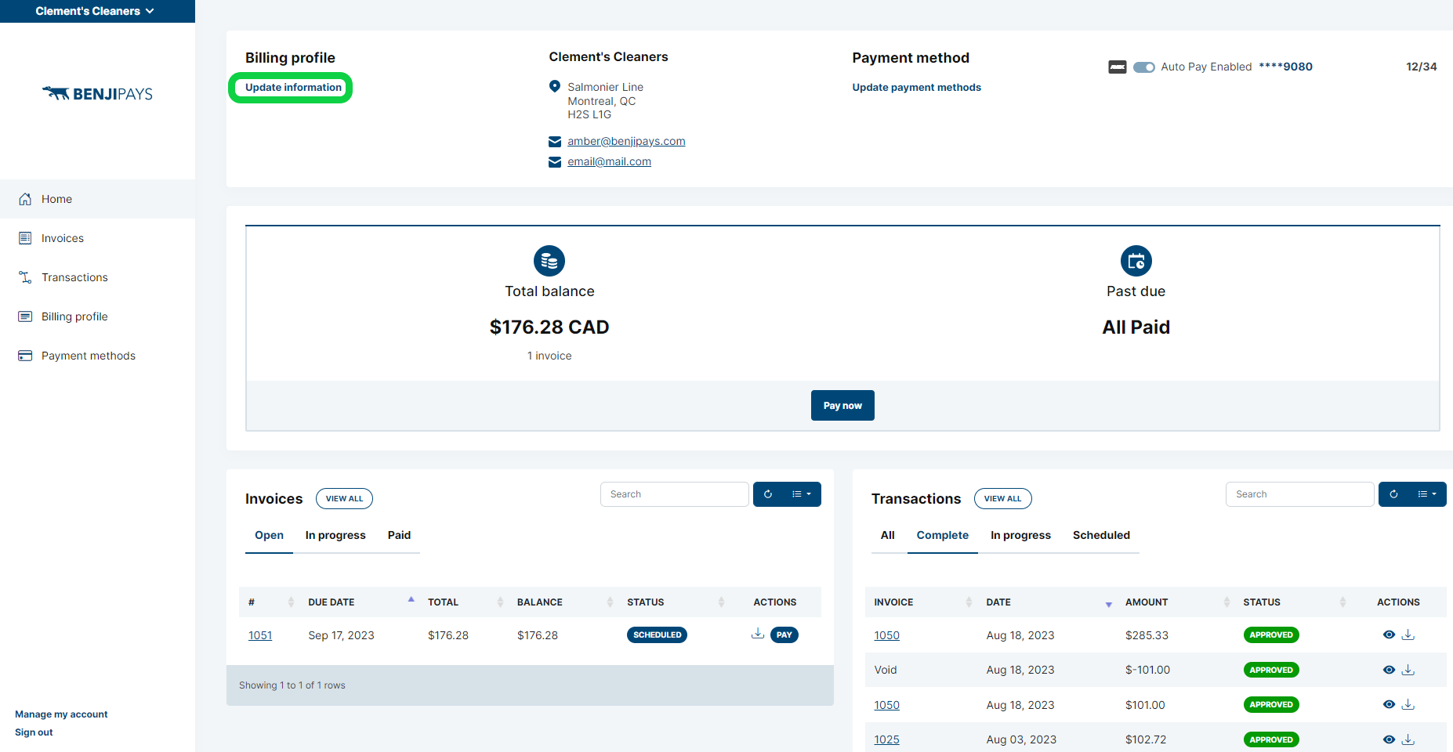The image size is (1453, 752).
Task: Switch to In progress transactions tab
Action: point(1020,535)
